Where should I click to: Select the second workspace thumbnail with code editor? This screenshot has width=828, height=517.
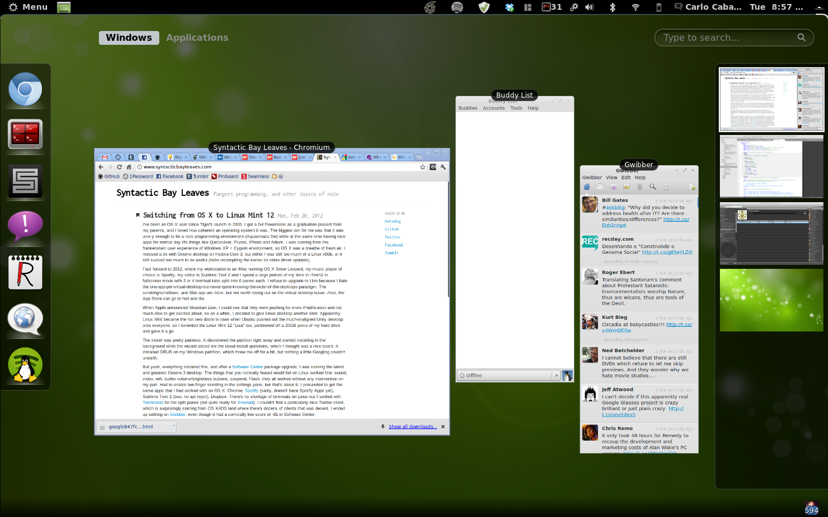pyautogui.click(x=772, y=167)
